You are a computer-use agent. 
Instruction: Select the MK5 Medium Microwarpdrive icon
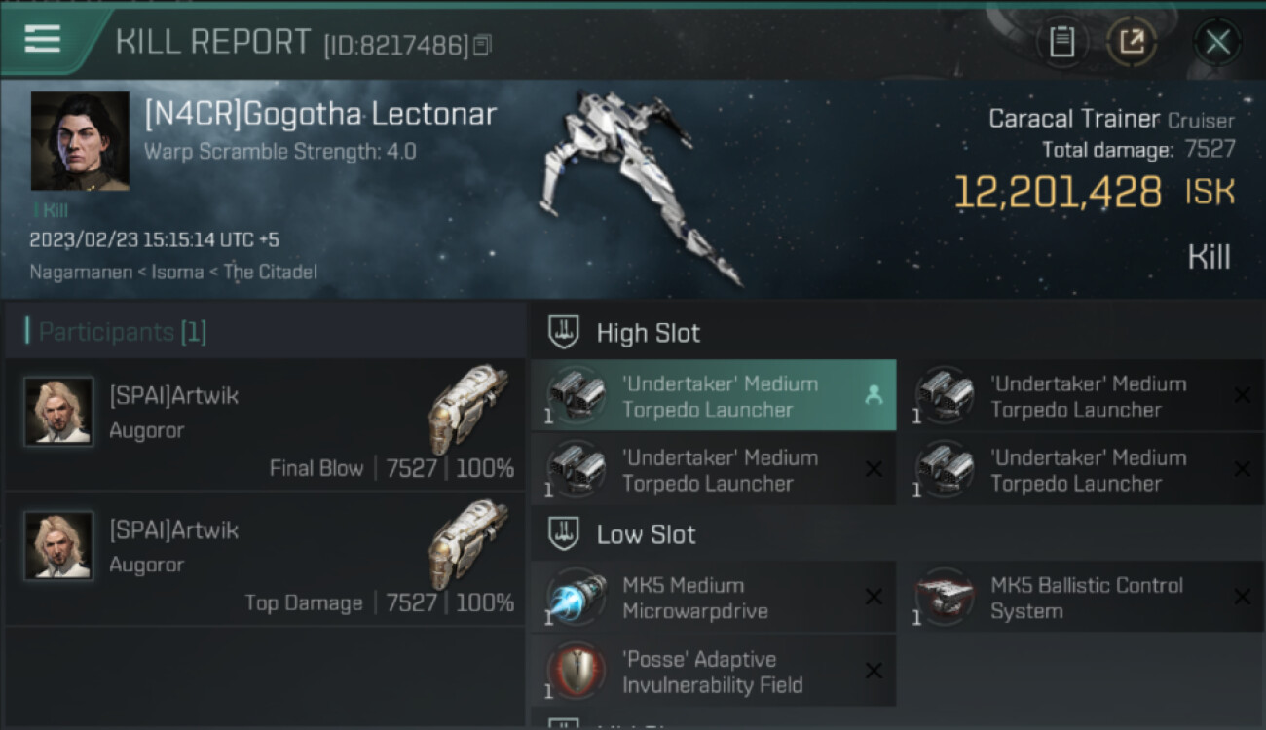(575, 598)
